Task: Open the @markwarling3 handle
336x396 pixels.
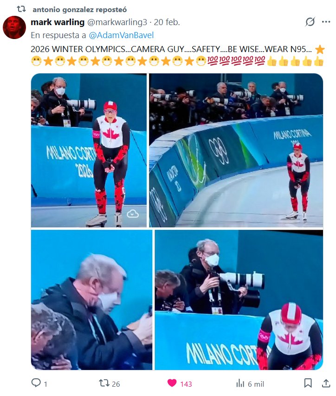Action: pos(117,22)
